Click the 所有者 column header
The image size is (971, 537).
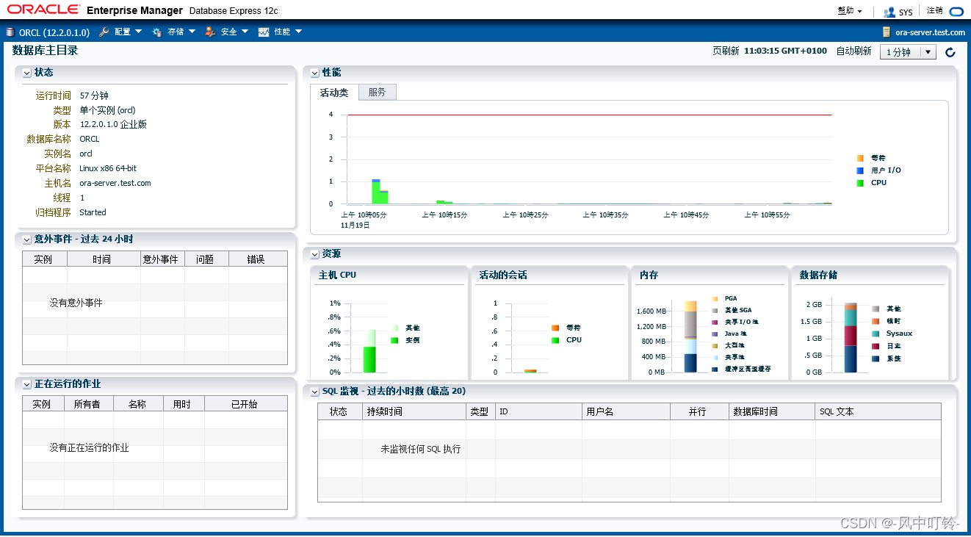click(x=87, y=404)
